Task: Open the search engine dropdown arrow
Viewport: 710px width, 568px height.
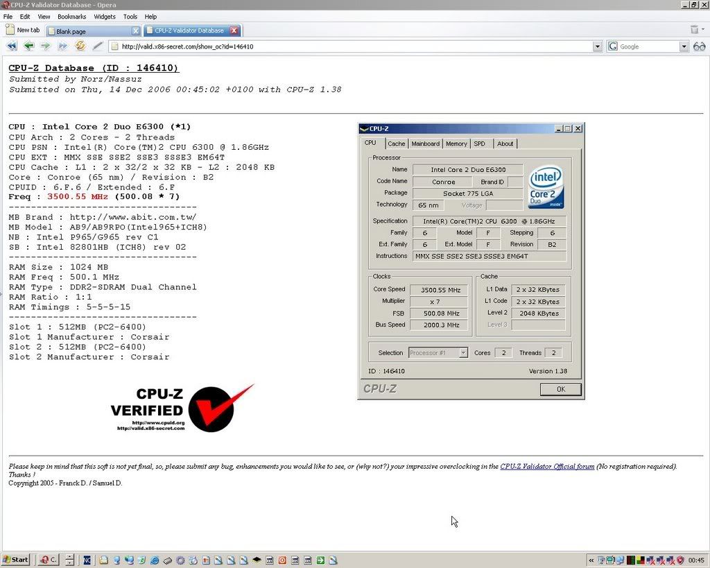Action: click(684, 46)
